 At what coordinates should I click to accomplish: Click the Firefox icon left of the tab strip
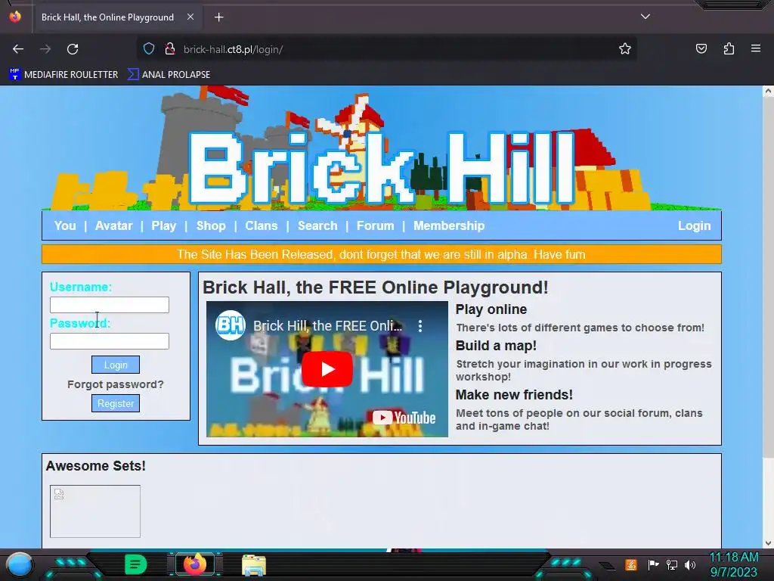[15, 17]
